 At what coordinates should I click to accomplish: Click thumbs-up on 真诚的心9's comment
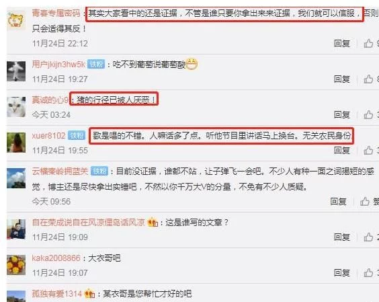(368, 115)
